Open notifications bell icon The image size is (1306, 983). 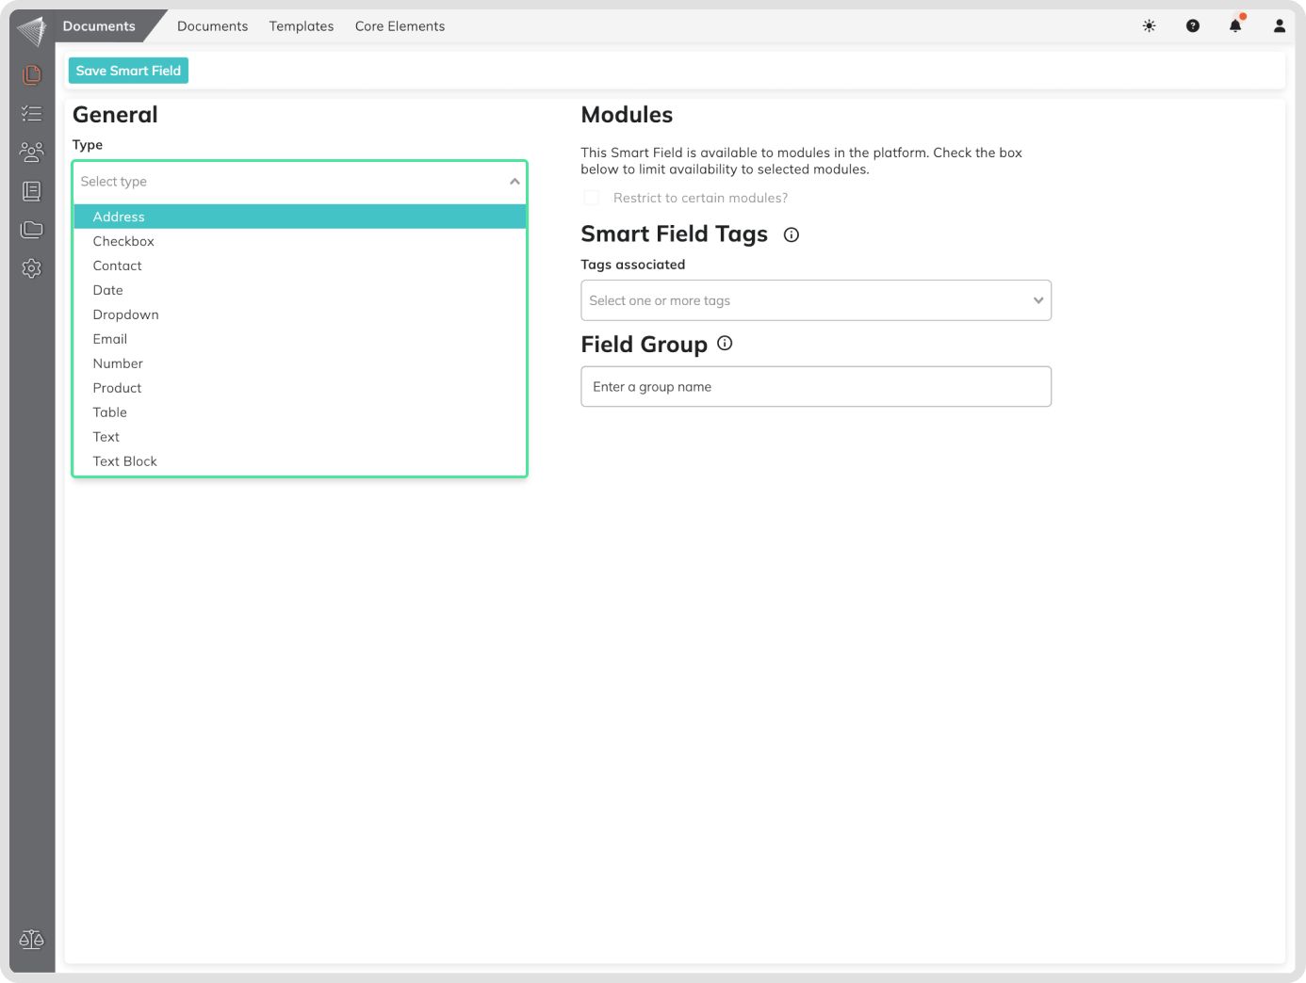[1235, 26]
